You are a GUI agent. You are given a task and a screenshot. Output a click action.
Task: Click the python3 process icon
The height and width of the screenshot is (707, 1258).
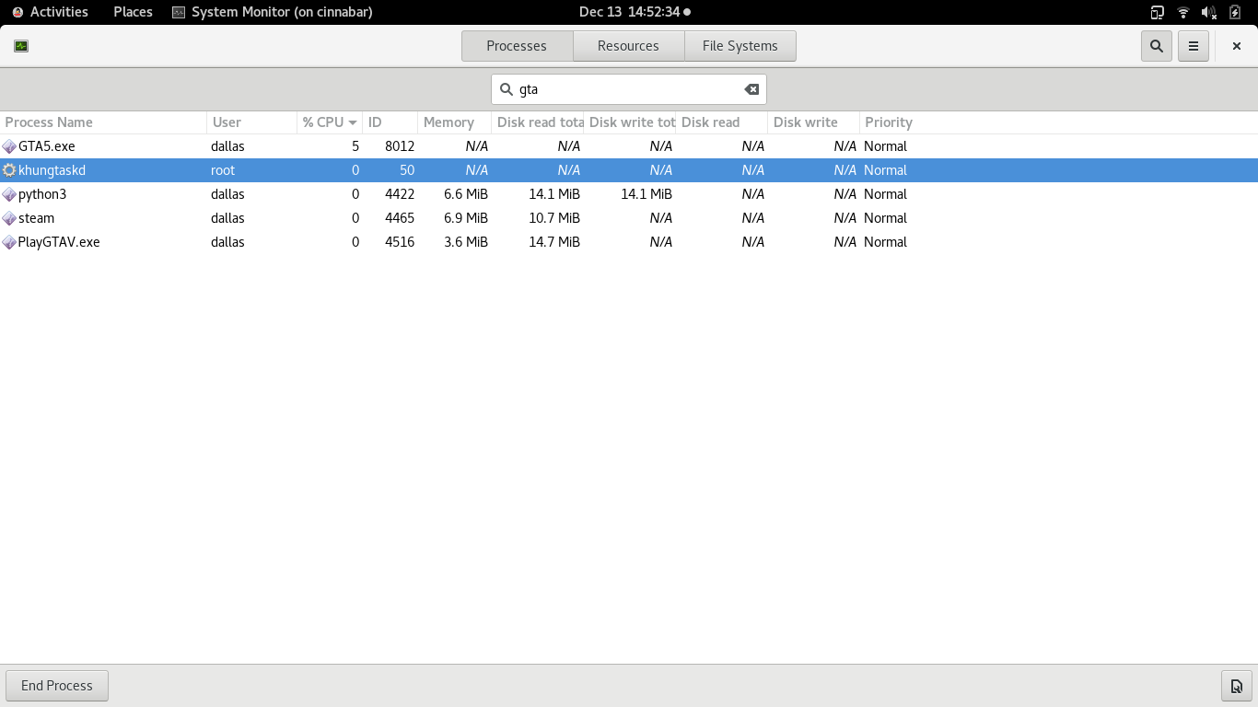pyautogui.click(x=9, y=194)
